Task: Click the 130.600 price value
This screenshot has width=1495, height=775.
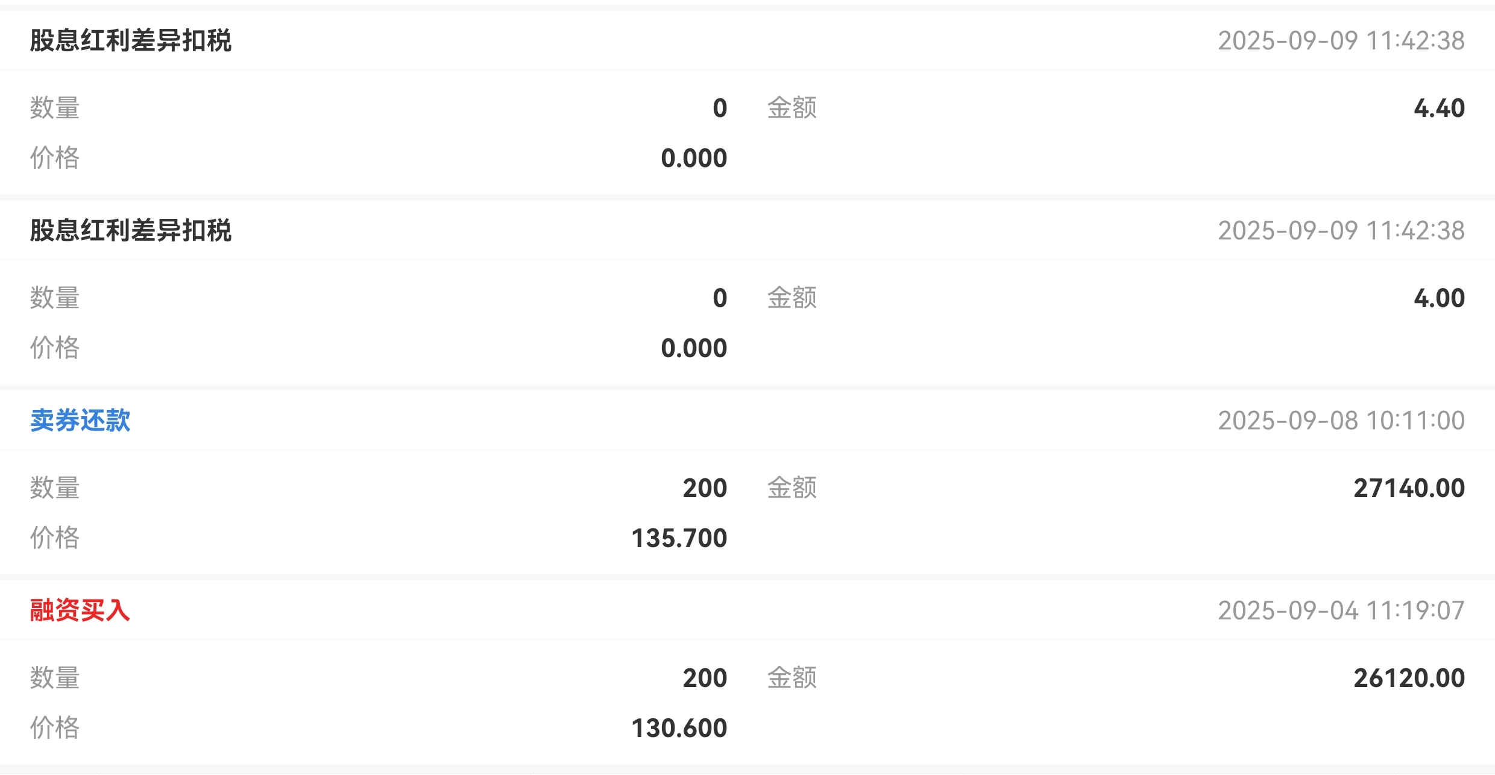Action: [x=679, y=729]
